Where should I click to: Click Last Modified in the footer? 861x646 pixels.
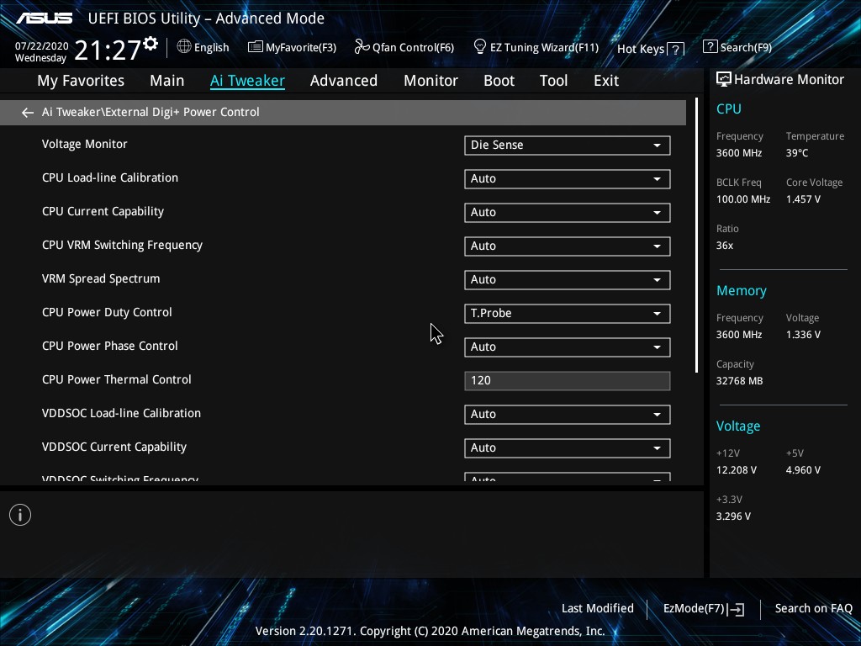point(597,609)
